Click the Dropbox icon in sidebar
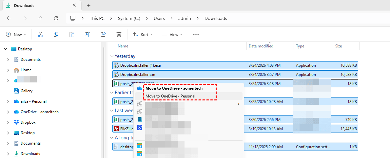This screenshot has width=390, height=158. [x=16, y=122]
